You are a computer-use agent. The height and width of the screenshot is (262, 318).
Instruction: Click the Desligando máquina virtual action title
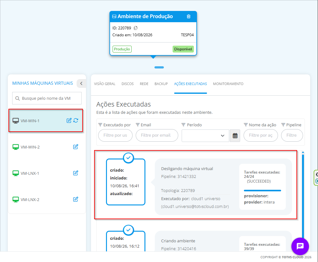coord(187,169)
